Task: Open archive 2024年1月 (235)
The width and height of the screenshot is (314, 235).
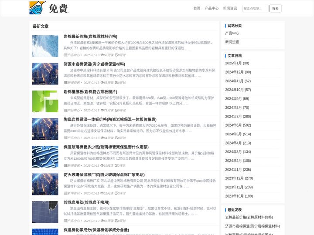Action: pyautogui.click(x=238, y=170)
